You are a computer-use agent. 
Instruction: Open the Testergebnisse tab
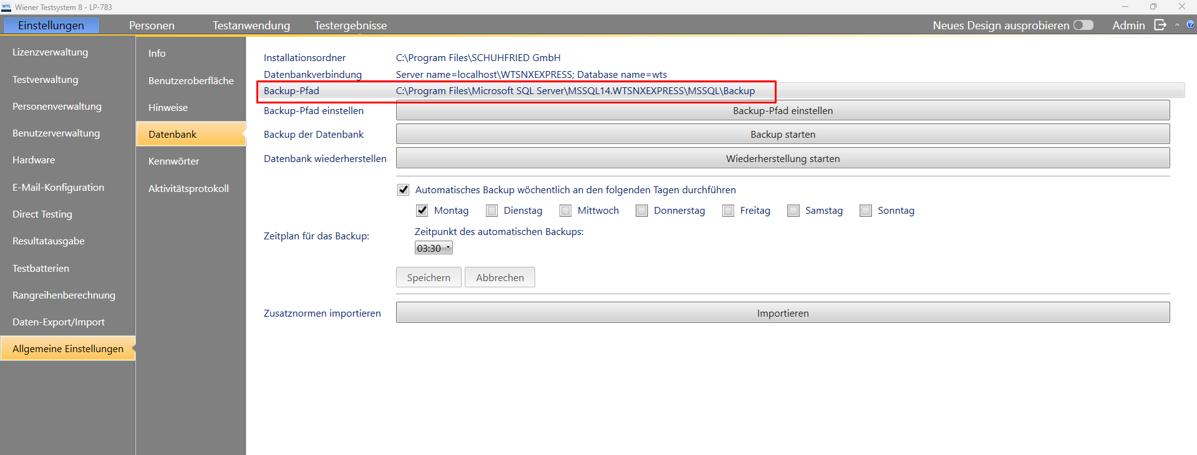pos(350,26)
